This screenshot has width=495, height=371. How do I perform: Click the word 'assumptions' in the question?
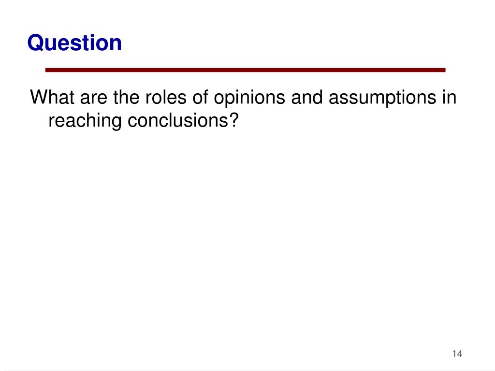(x=382, y=99)
